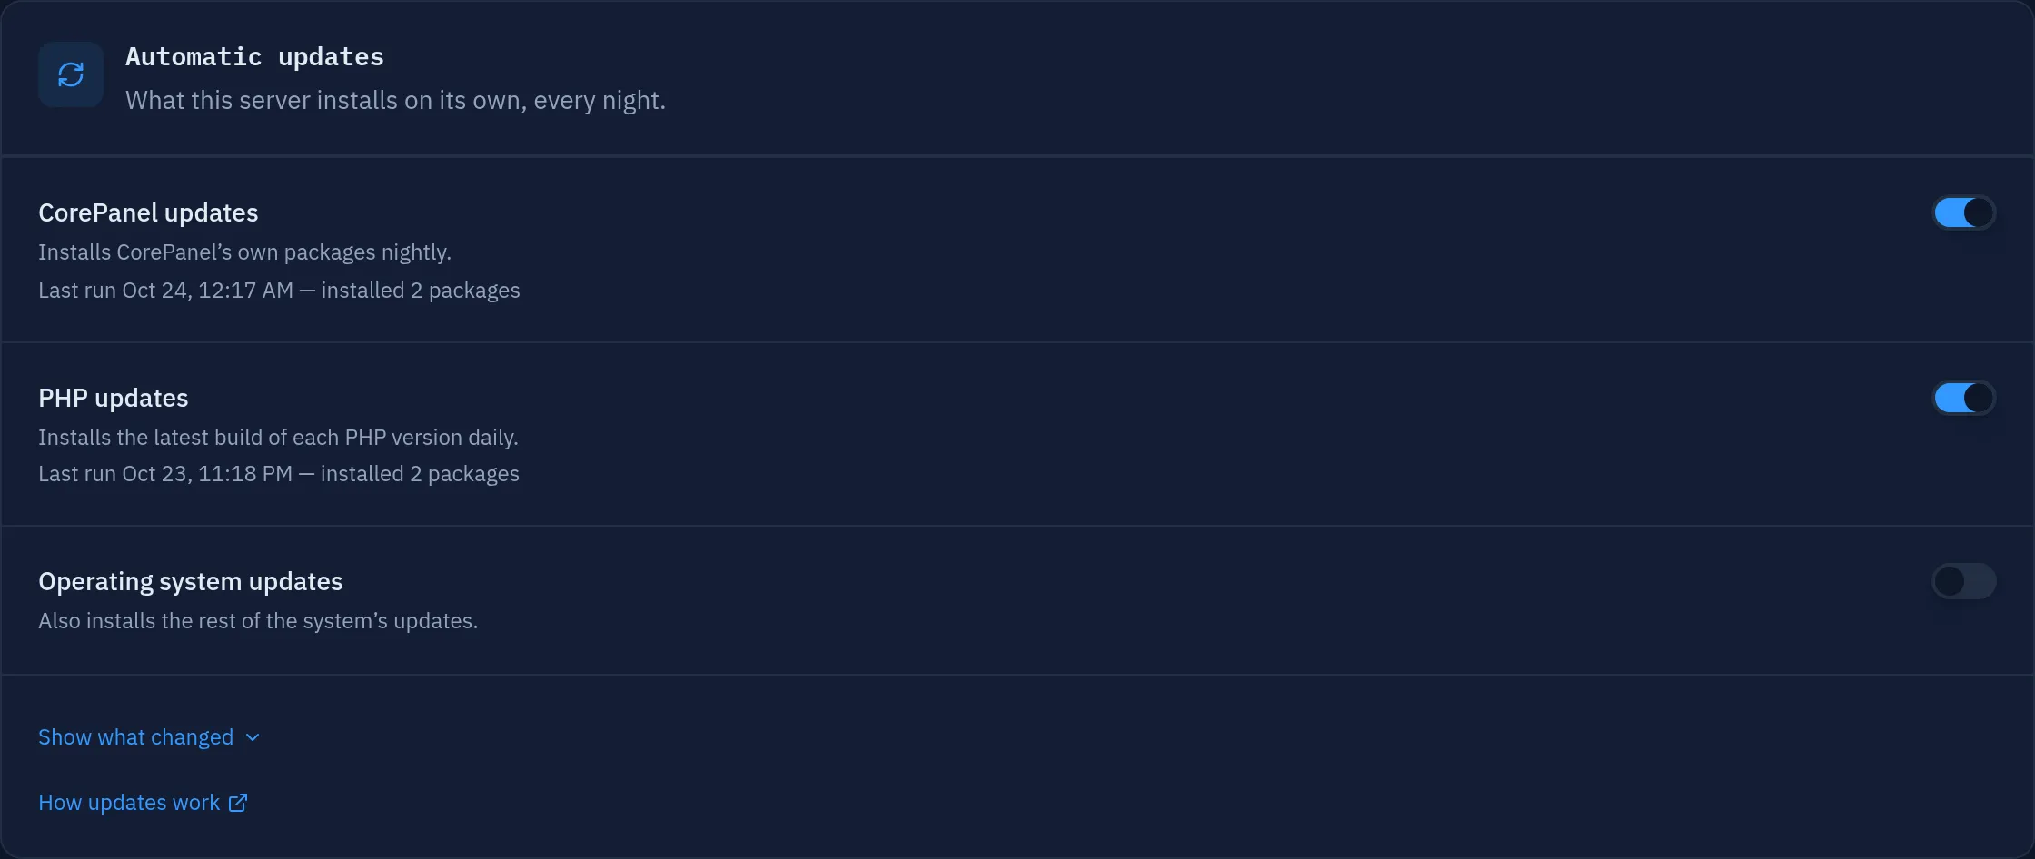Screen dimensions: 2035x859
Task: Click the knob of the Operating system toggle
Action: pos(1949,581)
